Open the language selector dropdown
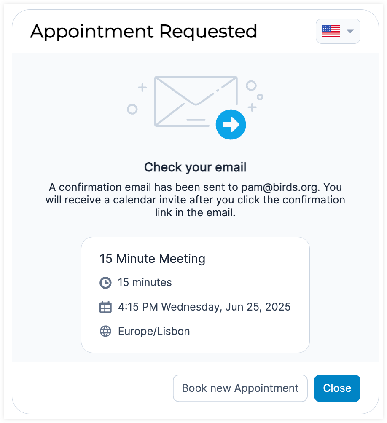The height and width of the screenshot is (423, 387). point(338,31)
